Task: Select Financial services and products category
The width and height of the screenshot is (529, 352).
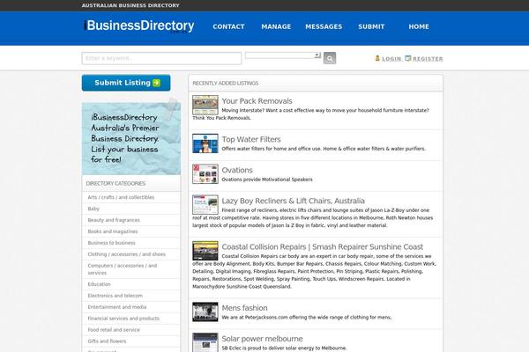Action: click(123, 319)
